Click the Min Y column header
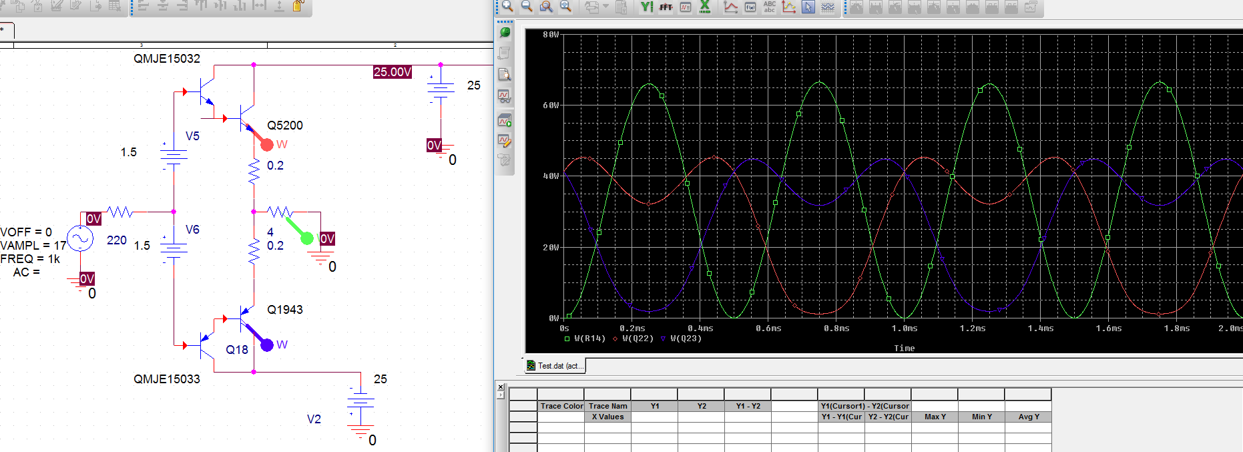 coord(981,417)
